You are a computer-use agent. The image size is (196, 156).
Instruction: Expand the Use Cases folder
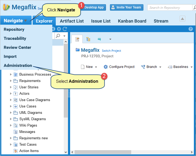(11, 106)
